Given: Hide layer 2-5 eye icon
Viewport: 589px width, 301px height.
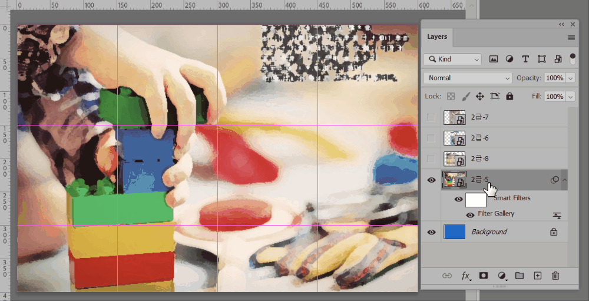Looking at the screenshot, I should tap(431, 180).
